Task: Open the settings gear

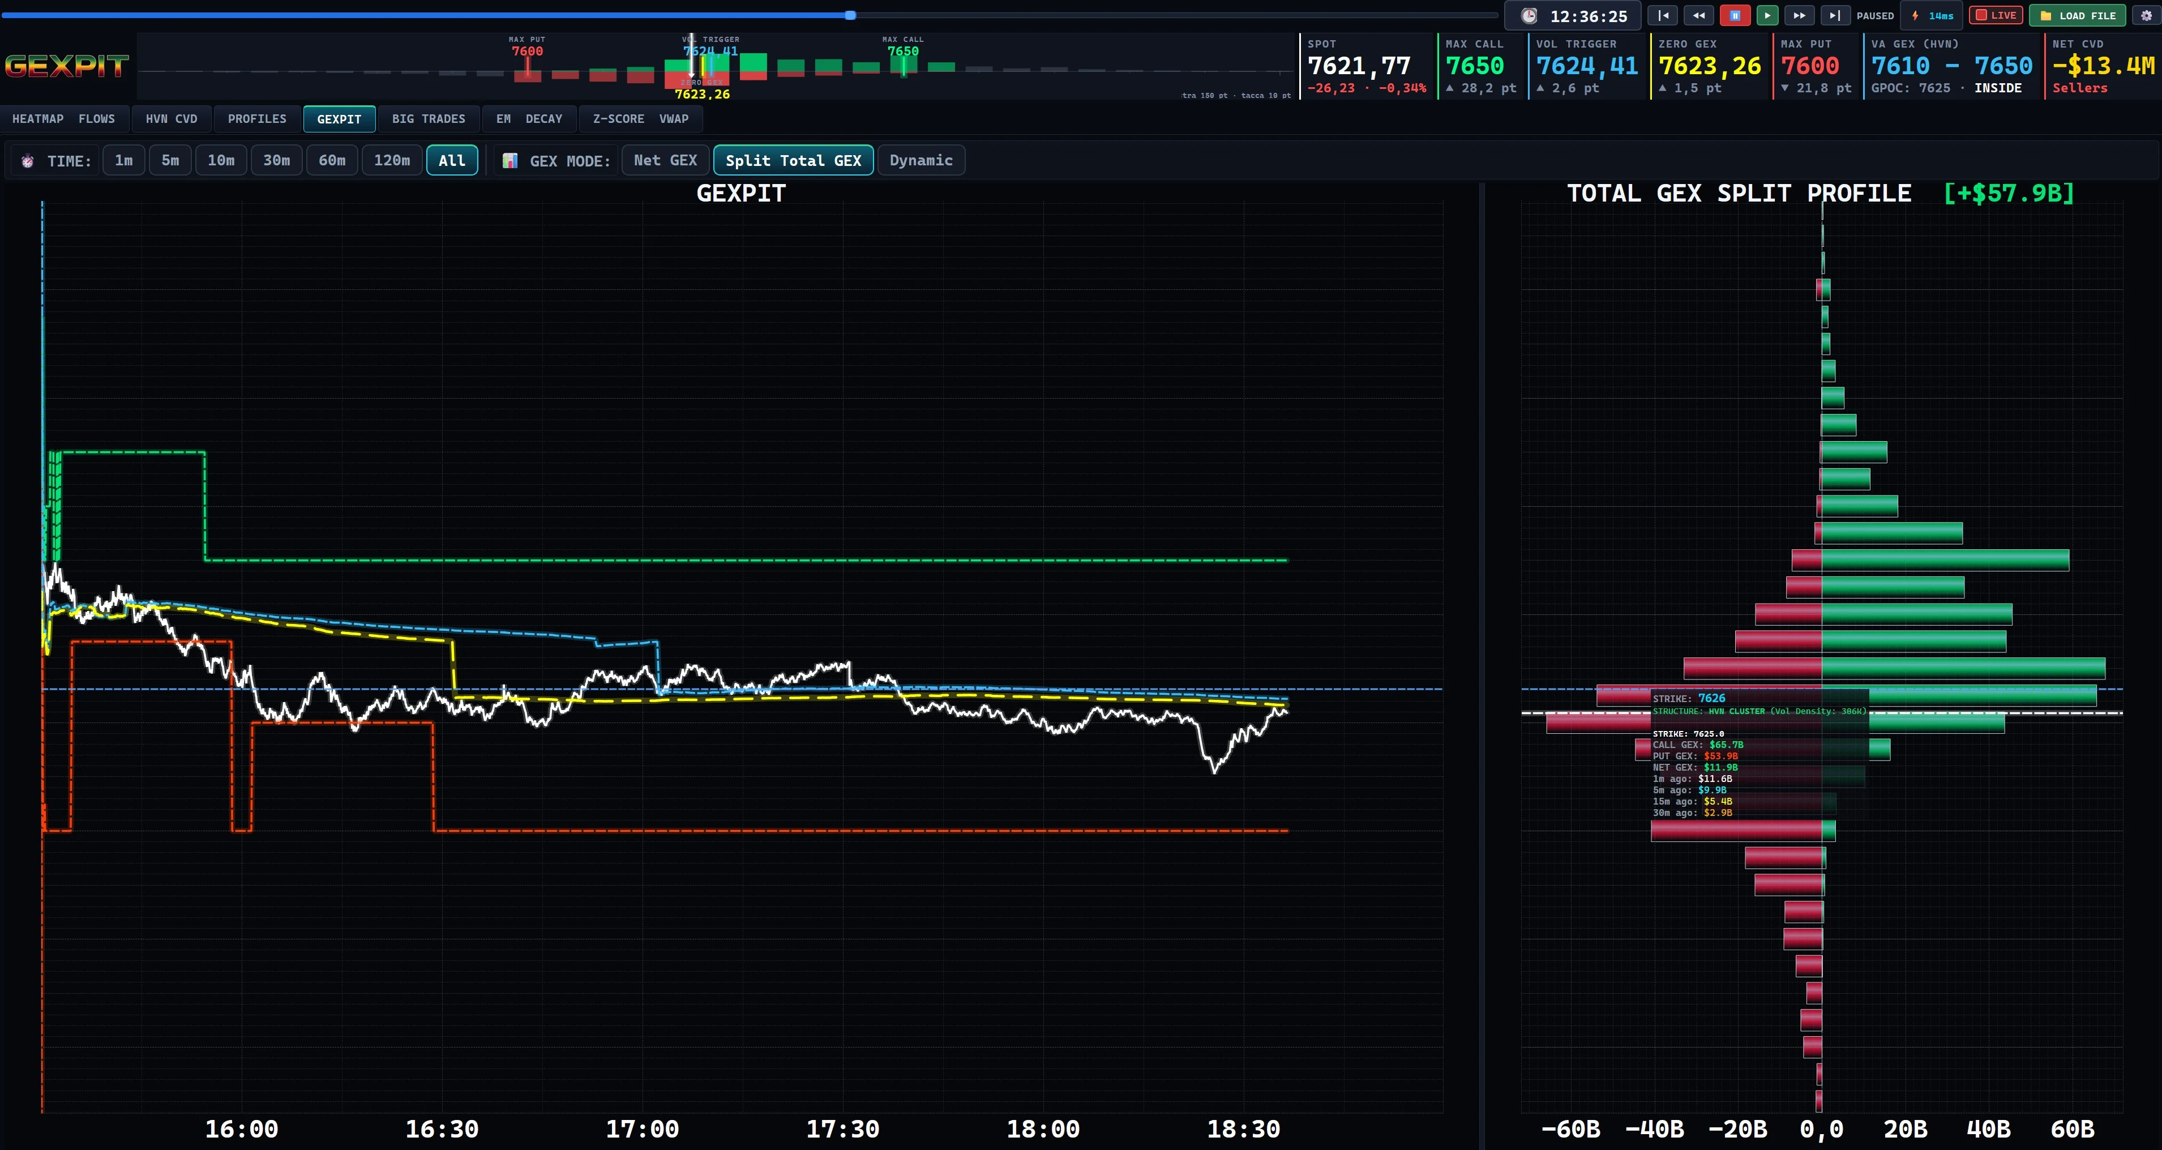Action: (2146, 15)
